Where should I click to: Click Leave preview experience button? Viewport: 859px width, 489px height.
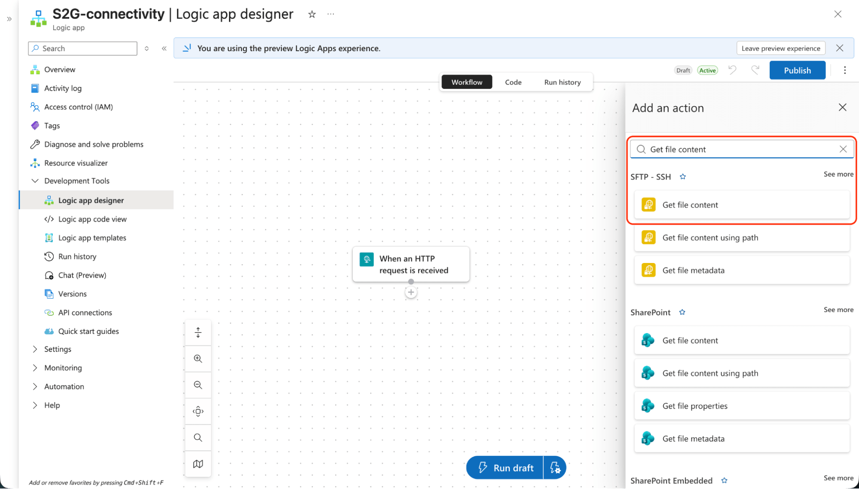click(781, 48)
